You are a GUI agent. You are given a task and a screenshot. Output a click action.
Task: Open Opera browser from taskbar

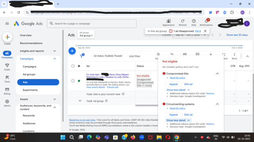coord(168,137)
